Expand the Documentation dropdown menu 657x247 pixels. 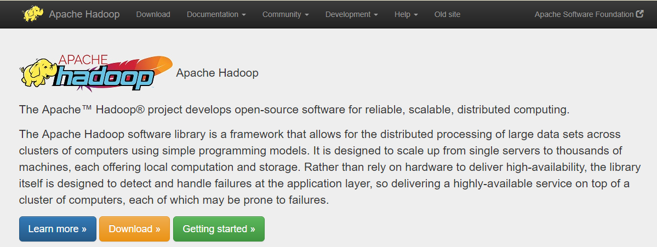[216, 14]
